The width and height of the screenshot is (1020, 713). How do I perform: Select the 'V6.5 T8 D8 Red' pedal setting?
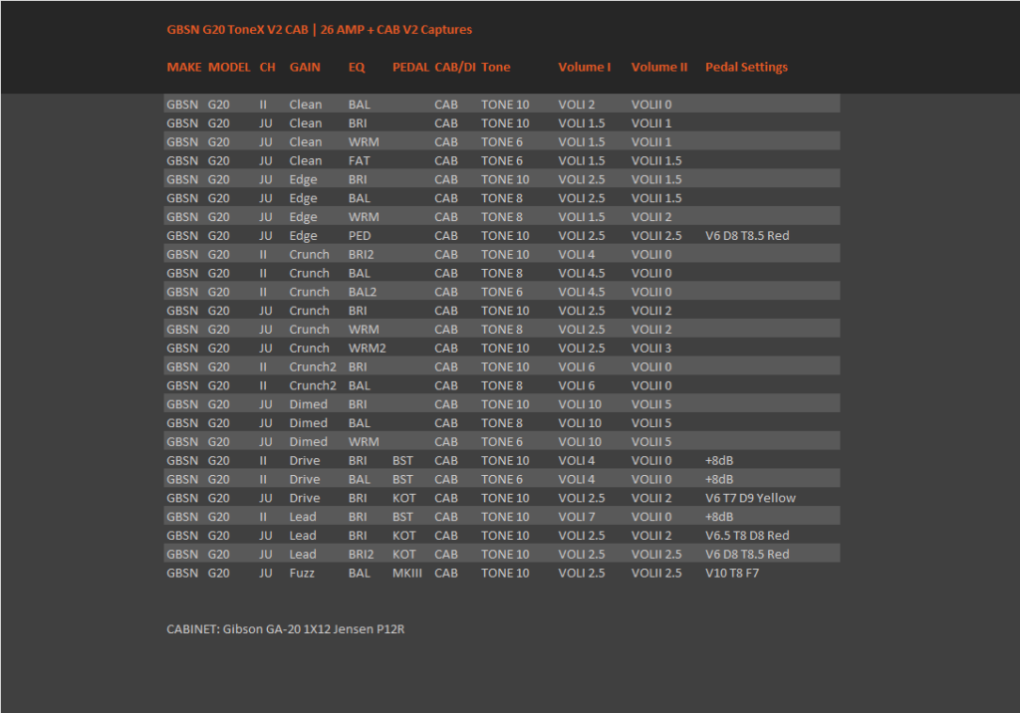click(x=747, y=536)
